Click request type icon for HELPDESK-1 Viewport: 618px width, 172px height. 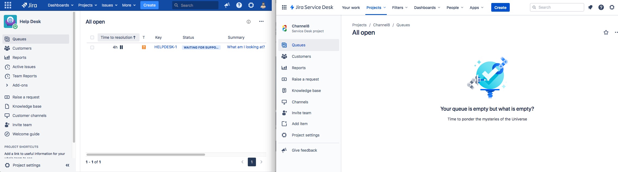coord(144,47)
